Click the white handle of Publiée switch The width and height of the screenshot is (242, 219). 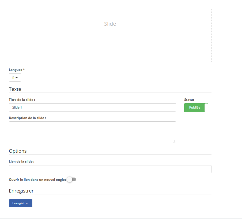(206, 108)
